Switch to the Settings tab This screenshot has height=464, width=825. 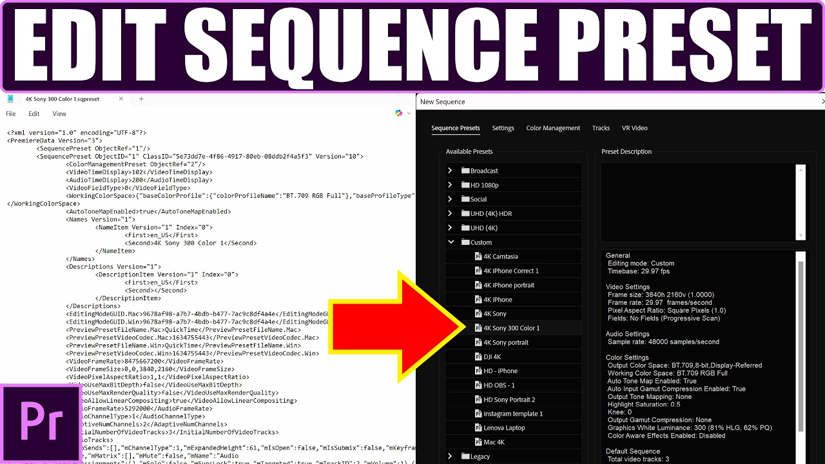503,128
